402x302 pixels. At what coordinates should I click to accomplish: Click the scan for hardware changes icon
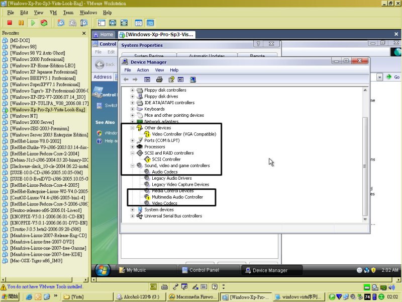193,80
